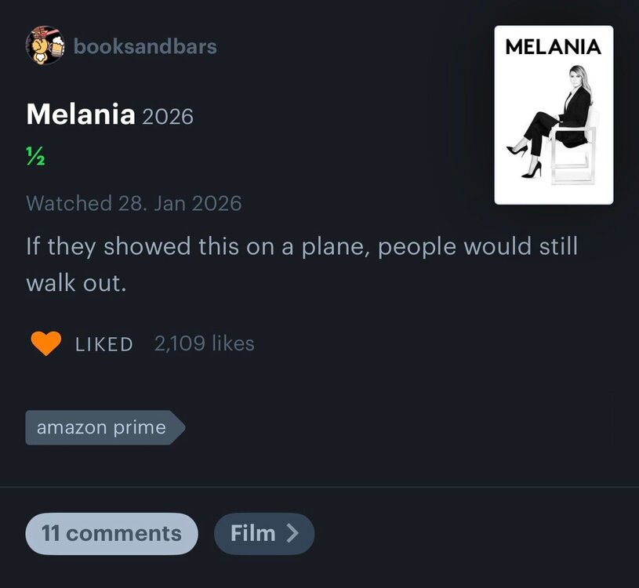Select the amazon prime tag
Screen dimensions: 639x588
point(102,427)
